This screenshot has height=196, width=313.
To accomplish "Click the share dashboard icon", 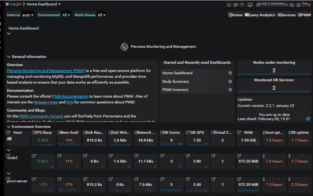I will 236,5.
